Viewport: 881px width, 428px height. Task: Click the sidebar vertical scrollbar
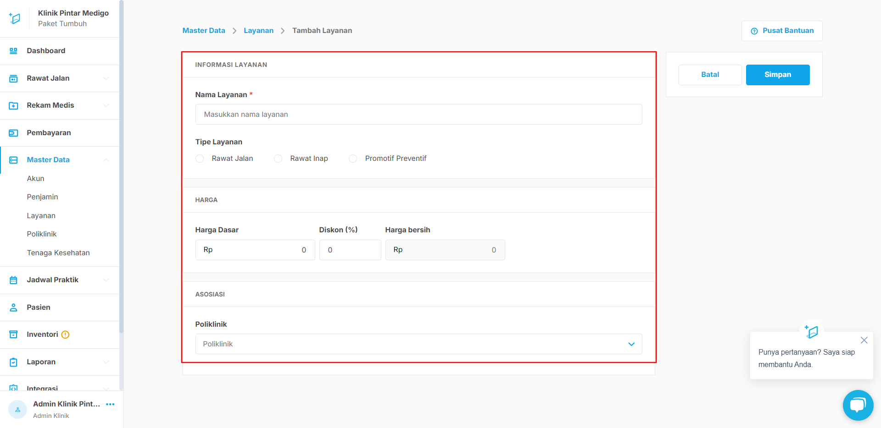pyautogui.click(x=121, y=166)
